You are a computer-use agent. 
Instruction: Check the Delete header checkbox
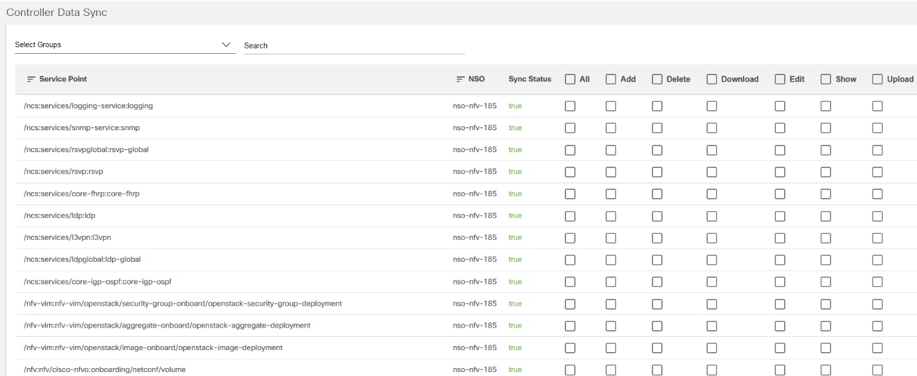657,79
